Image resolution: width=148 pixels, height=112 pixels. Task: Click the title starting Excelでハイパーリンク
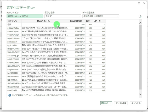pos(45,69)
